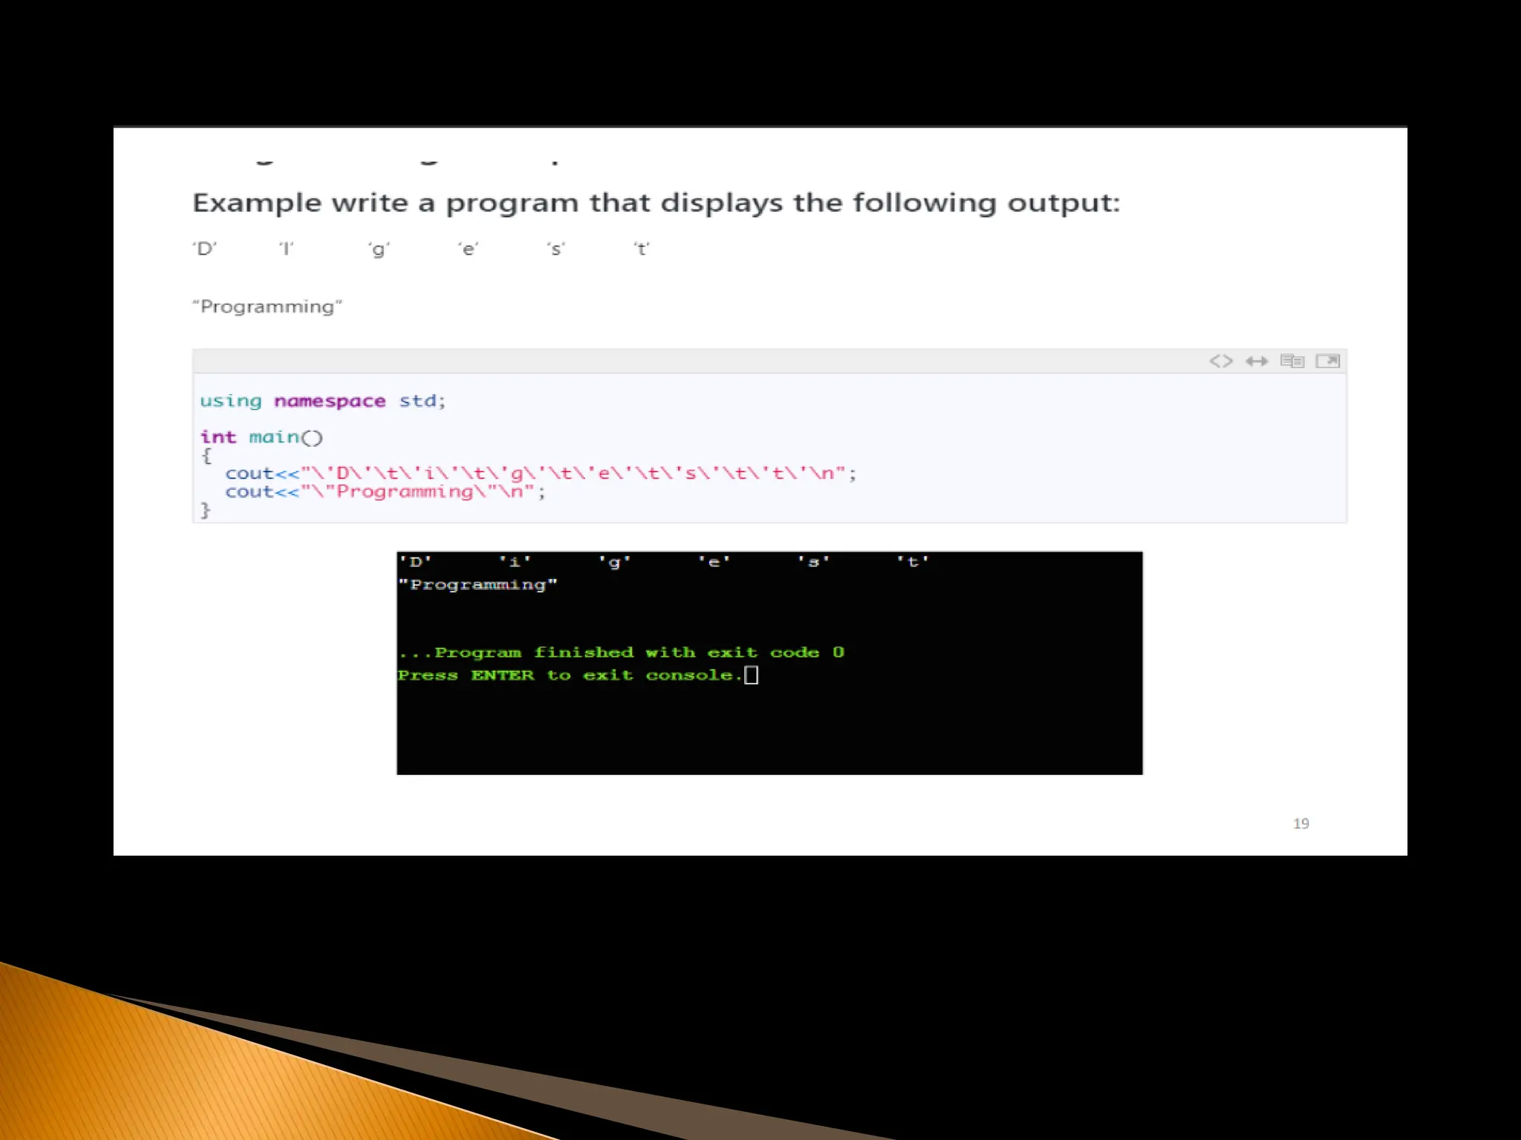Click the cout "Programming" code line
This screenshot has height=1140, width=1521.
[385, 491]
